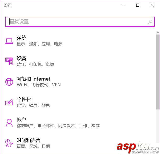Click the magnifier search icon
Screen dimensions: 160x155
coord(150,22)
